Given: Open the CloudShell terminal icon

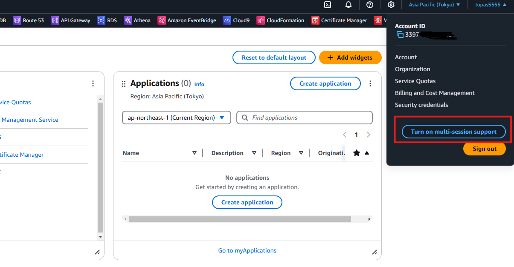Looking at the screenshot, I should tap(328, 5).
